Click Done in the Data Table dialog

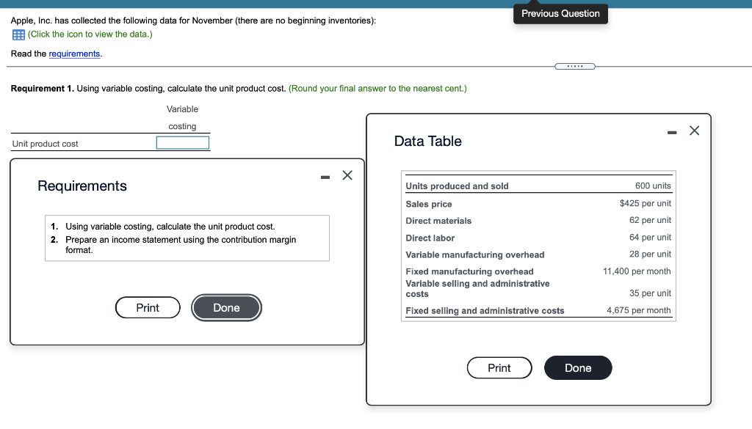coord(578,367)
